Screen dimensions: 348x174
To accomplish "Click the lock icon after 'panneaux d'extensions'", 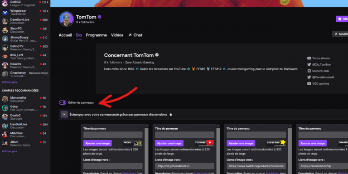I will (x=171, y=115).
